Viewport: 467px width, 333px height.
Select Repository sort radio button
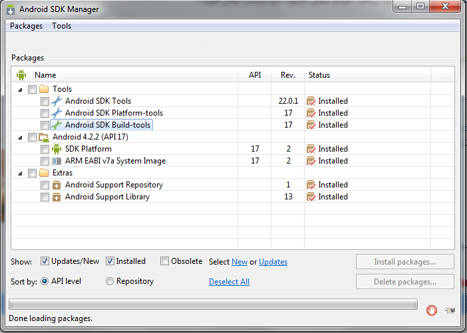click(110, 281)
